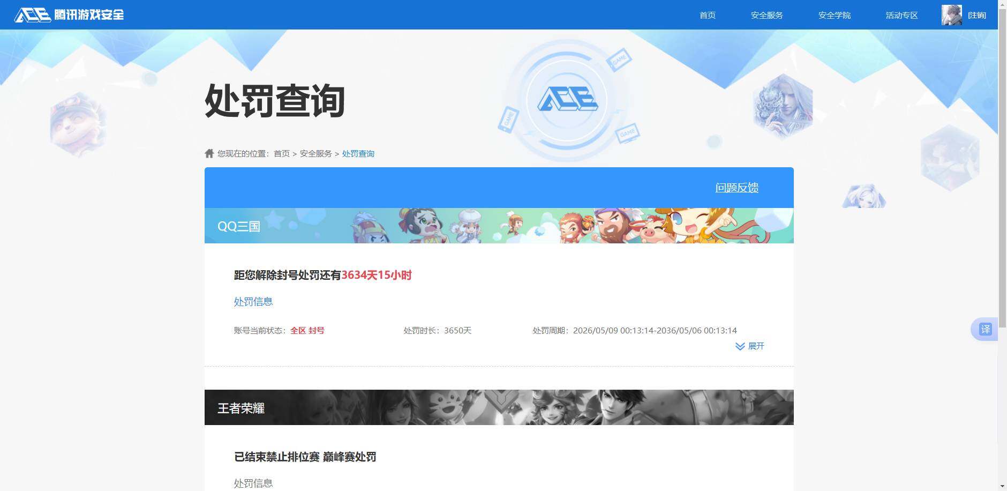
Task: Go to 首页 in the breadcrumb
Action: (x=282, y=154)
